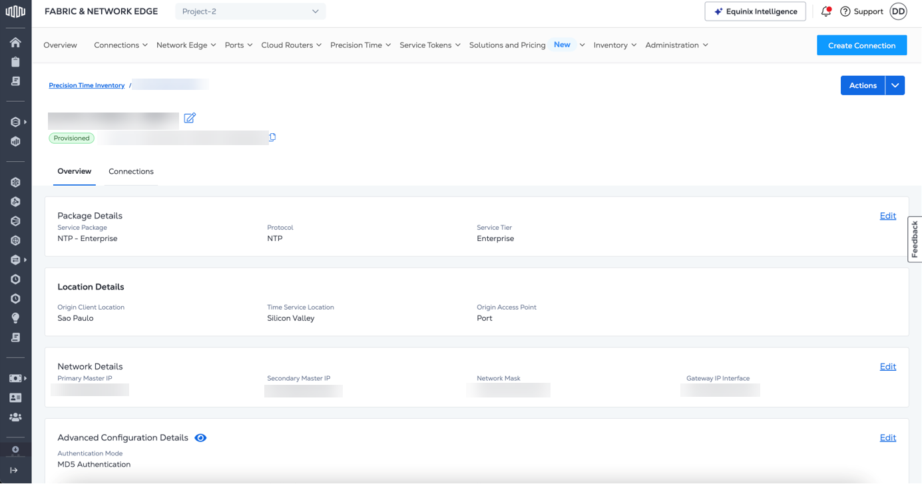Image resolution: width=922 pixels, height=484 pixels.
Task: Select the globe hexagon sidebar icon
Action: click(x=15, y=240)
